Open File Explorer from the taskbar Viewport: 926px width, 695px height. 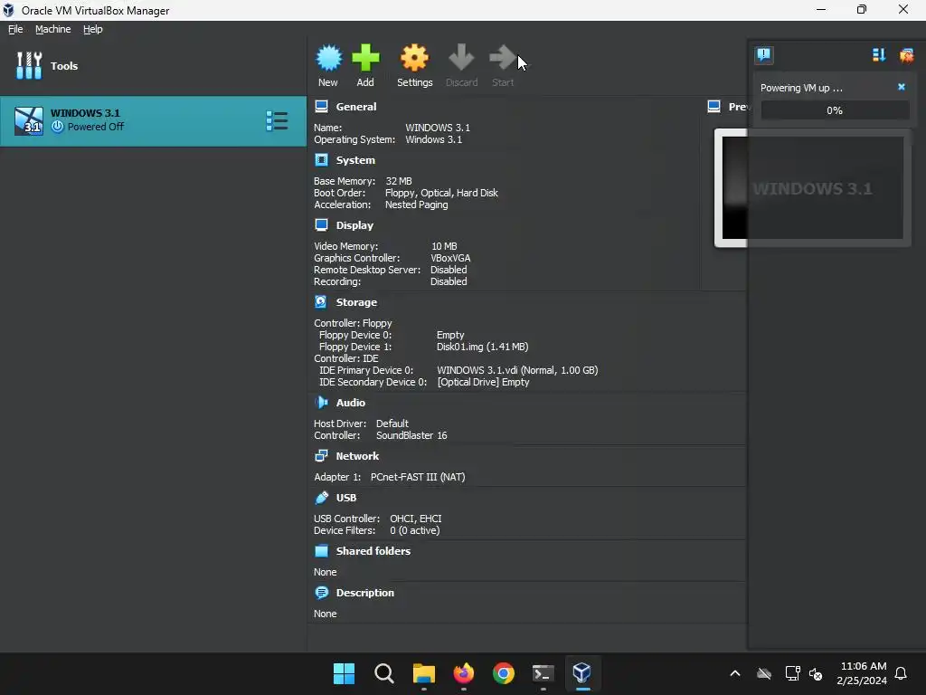pos(424,673)
